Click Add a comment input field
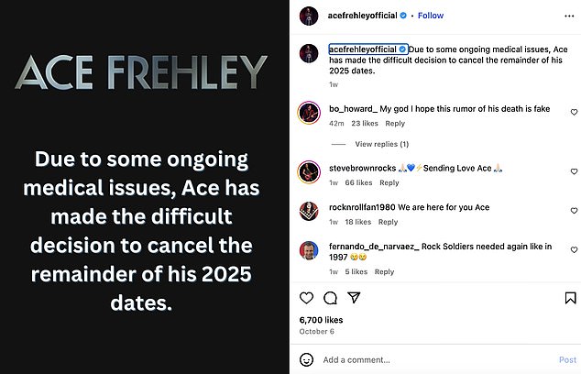Image resolution: width=581 pixels, height=374 pixels. click(x=431, y=360)
